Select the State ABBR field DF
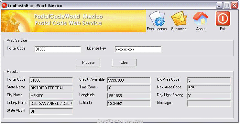 [51, 111]
